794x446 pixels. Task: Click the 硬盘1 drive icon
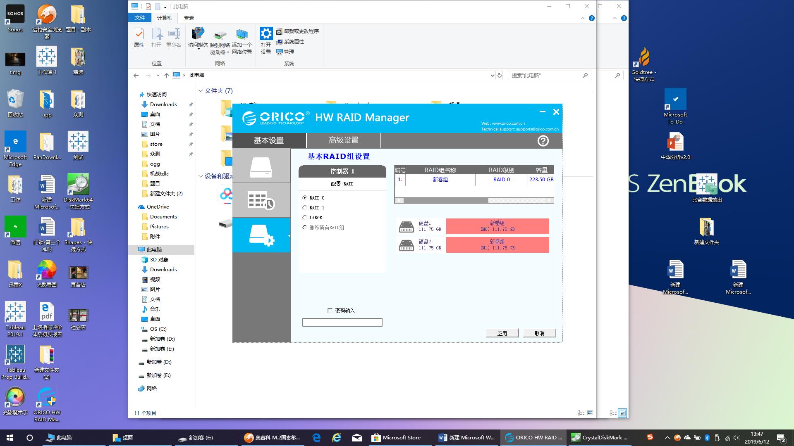[406, 226]
